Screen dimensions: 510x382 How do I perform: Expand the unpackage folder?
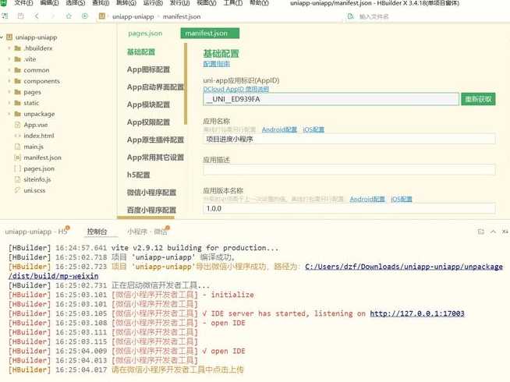click(x=9, y=114)
